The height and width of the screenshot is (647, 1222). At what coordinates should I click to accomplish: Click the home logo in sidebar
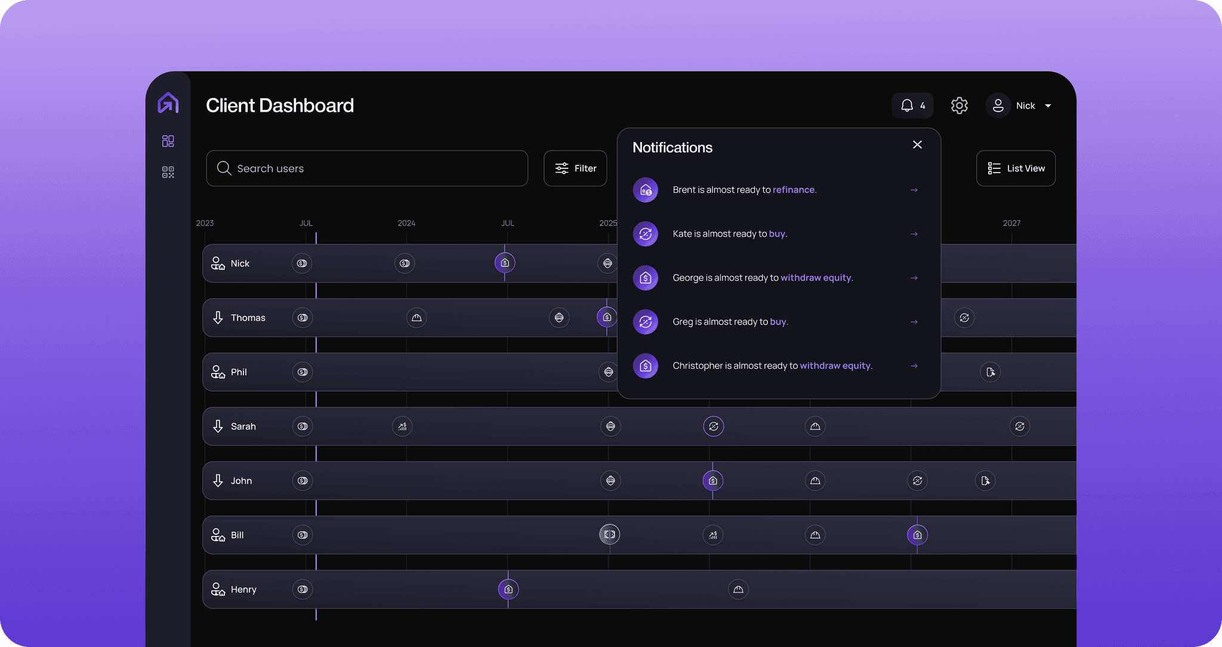point(168,103)
